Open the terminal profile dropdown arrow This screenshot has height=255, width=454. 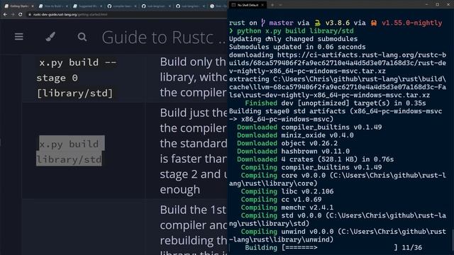[280, 5]
